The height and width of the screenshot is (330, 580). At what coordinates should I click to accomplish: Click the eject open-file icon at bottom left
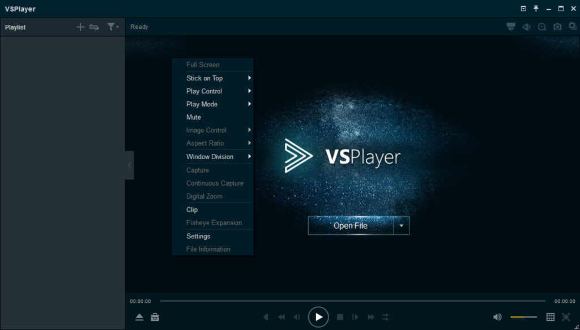coord(139,317)
